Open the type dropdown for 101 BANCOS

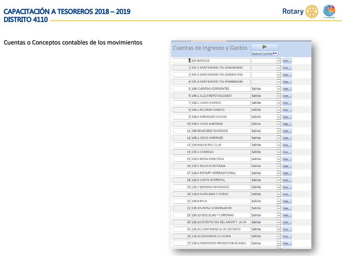(279, 61)
